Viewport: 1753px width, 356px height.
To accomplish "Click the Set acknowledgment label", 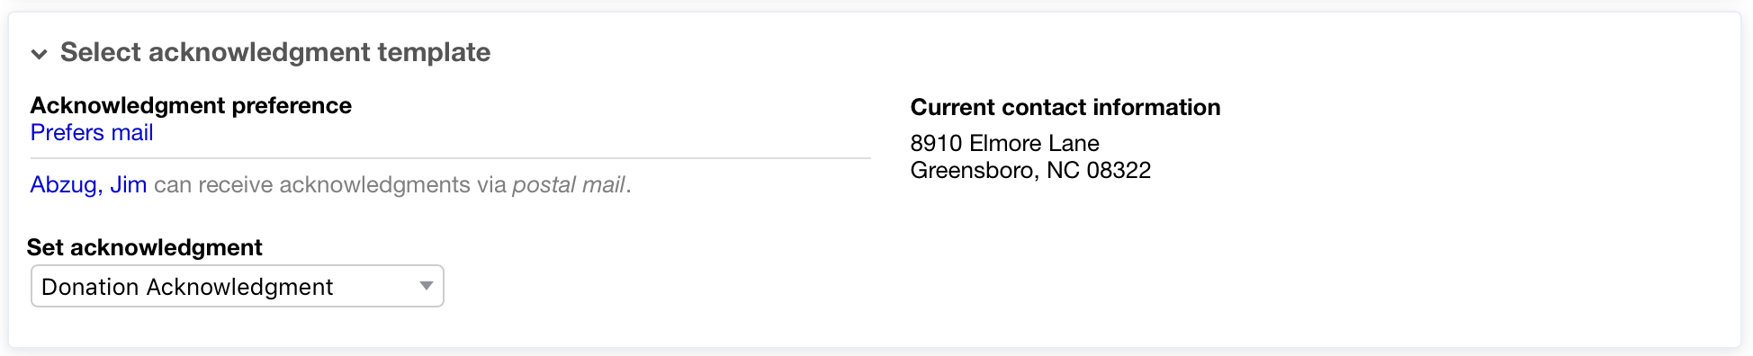I will [145, 247].
